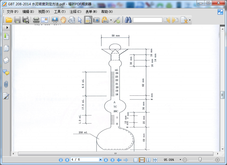Expand the navigation side panel arrow
This screenshot has width=227, height=165.
[x=7, y=28]
